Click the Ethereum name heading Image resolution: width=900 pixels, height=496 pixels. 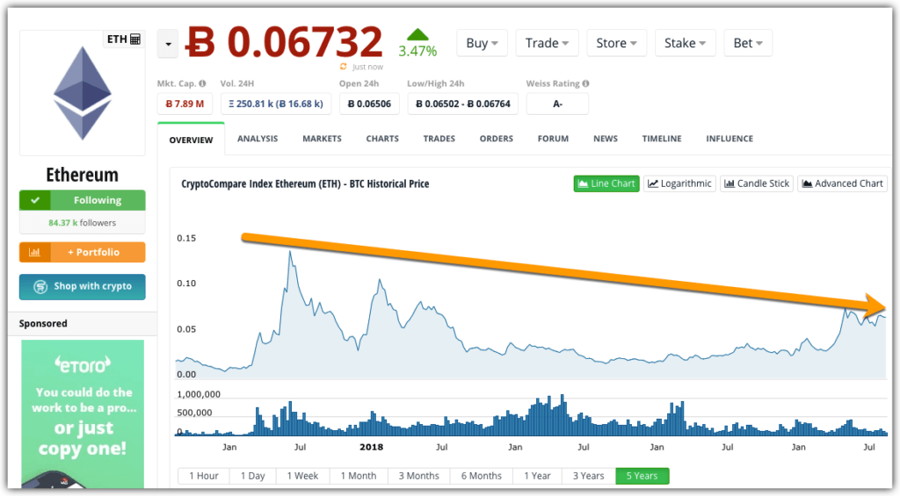tap(82, 175)
